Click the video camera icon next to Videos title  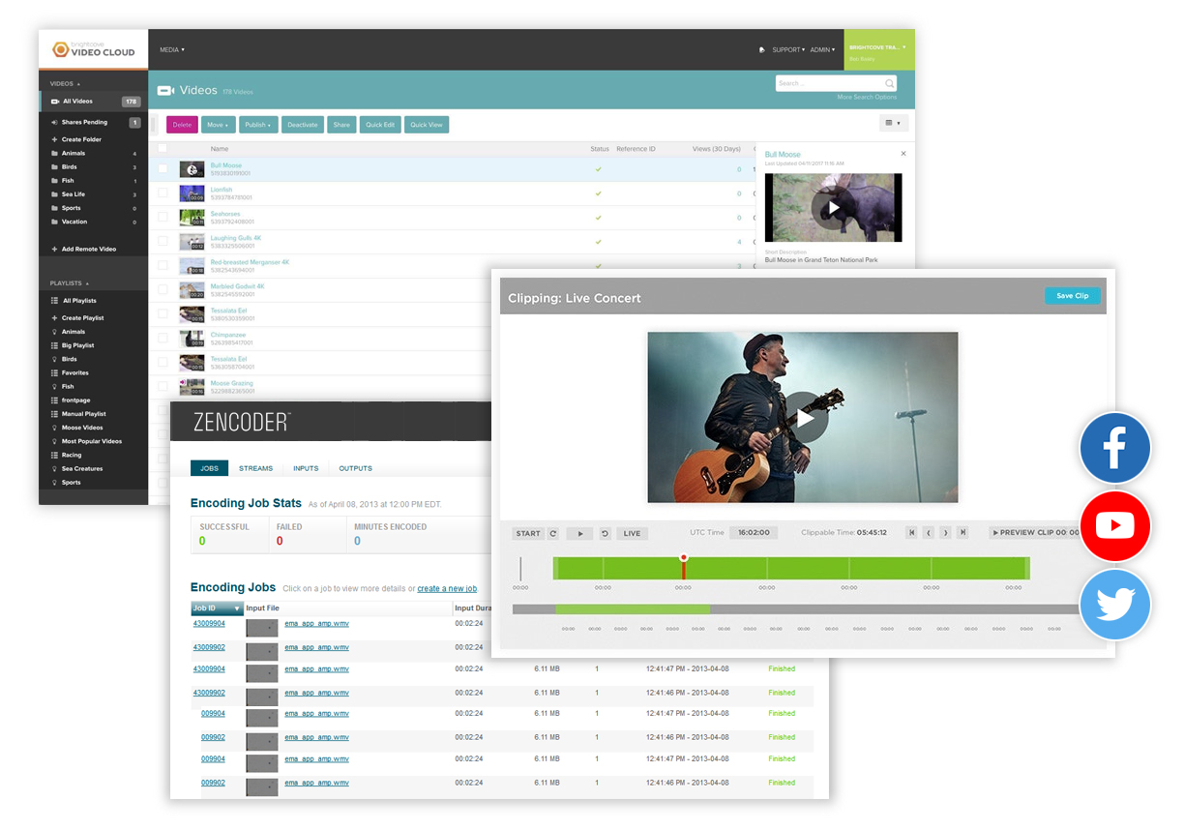165,90
